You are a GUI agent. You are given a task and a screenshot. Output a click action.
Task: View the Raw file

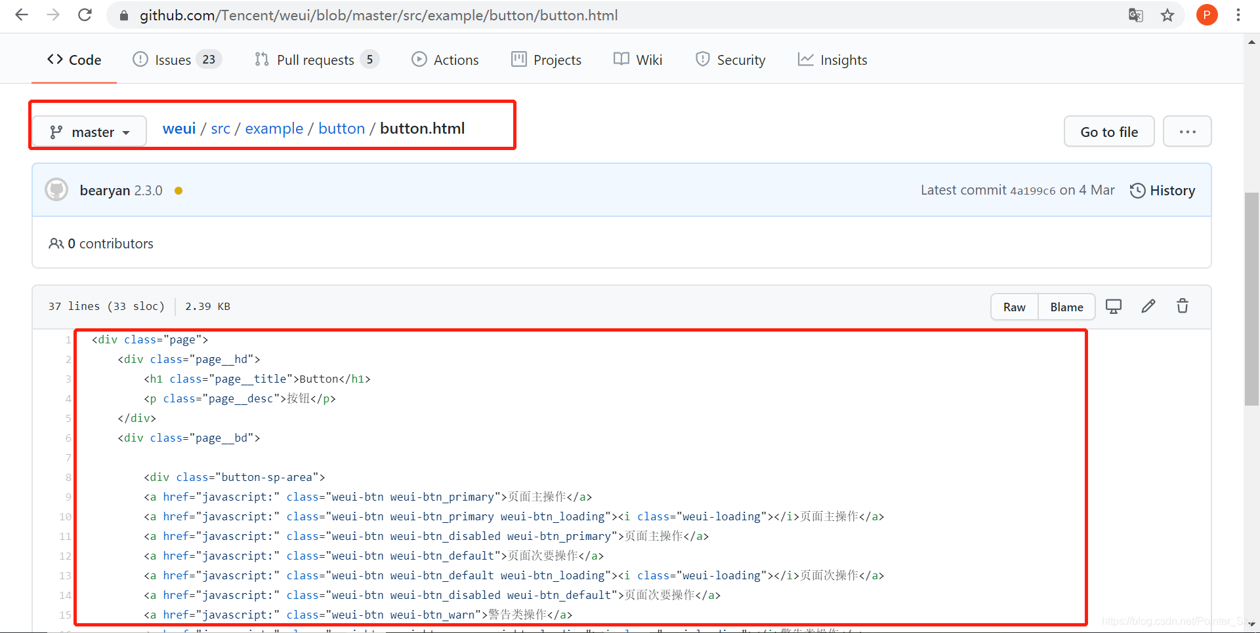1014,307
